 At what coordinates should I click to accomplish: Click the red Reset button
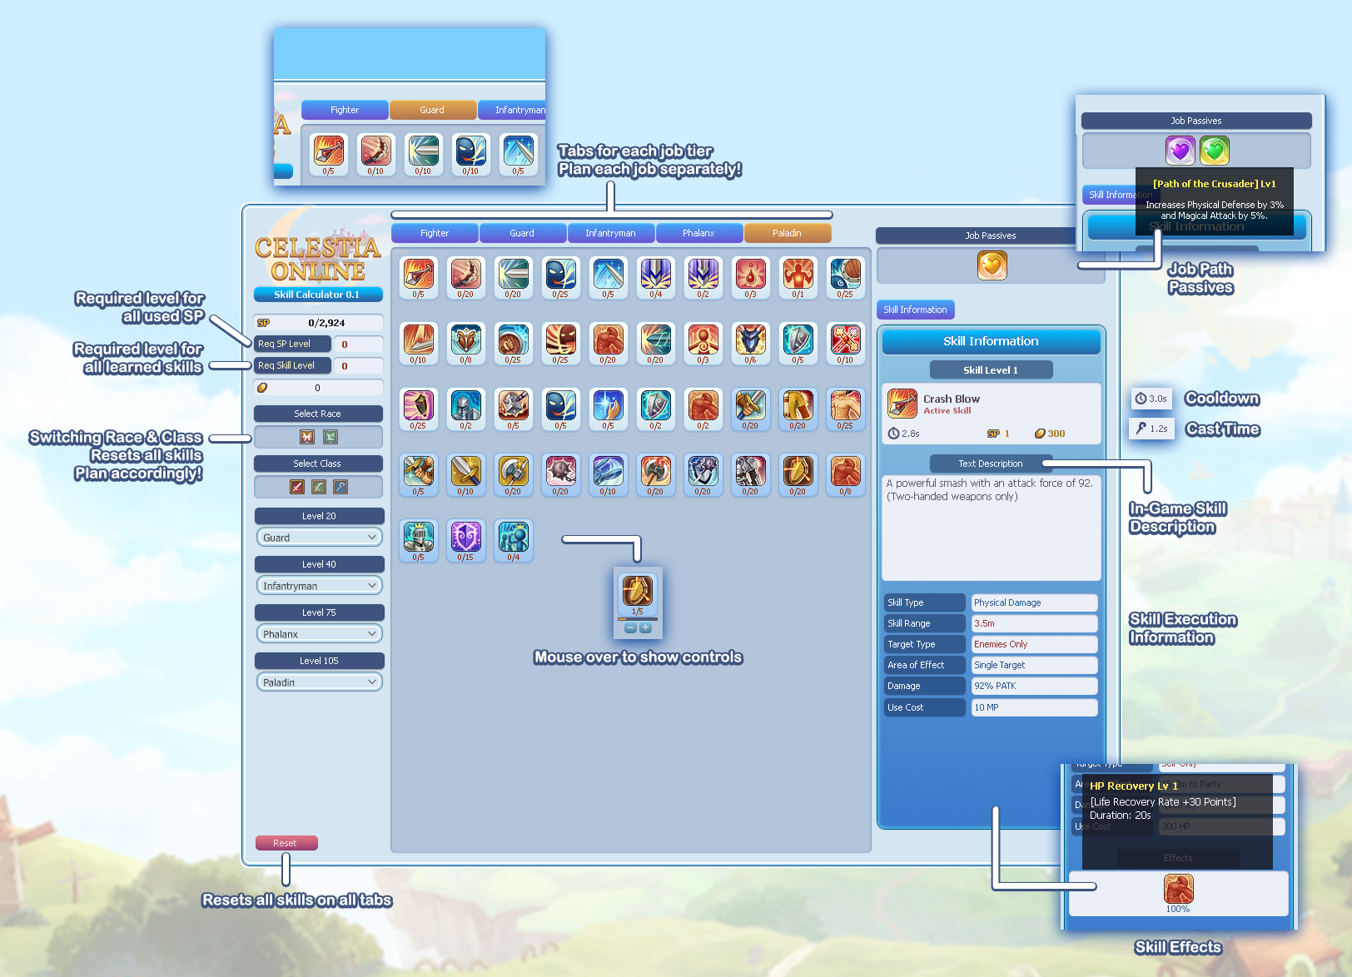click(x=286, y=843)
